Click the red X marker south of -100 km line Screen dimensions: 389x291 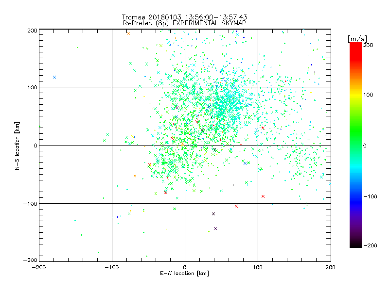point(236,206)
